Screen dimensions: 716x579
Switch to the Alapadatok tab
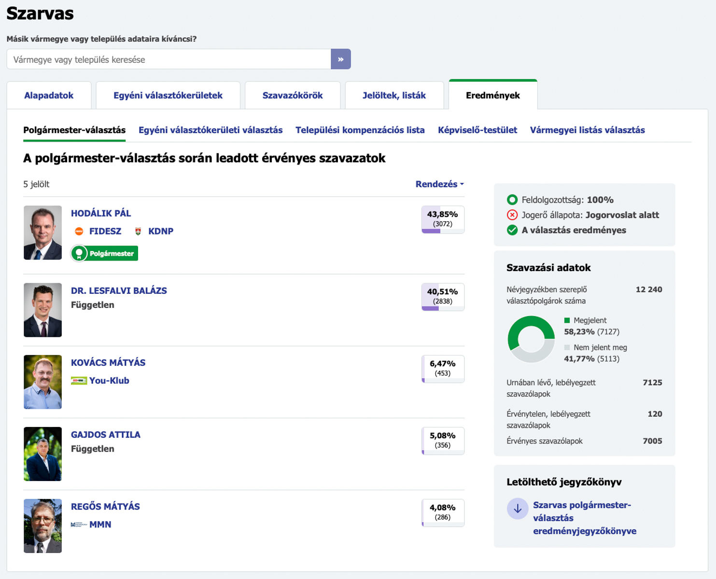(49, 96)
